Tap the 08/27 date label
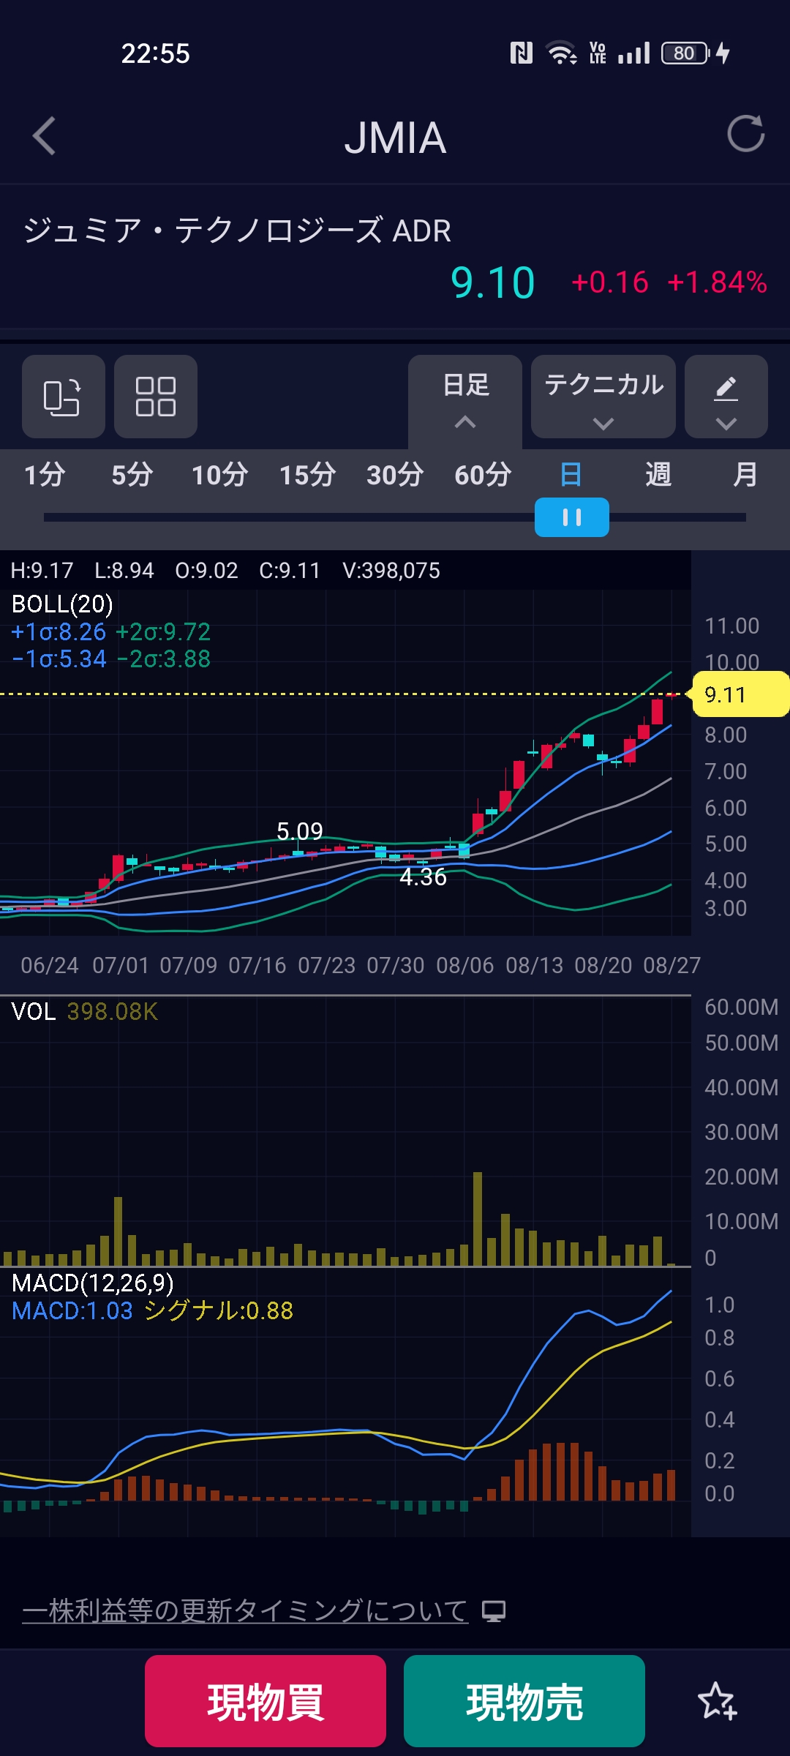This screenshot has width=790, height=1756. [672, 965]
